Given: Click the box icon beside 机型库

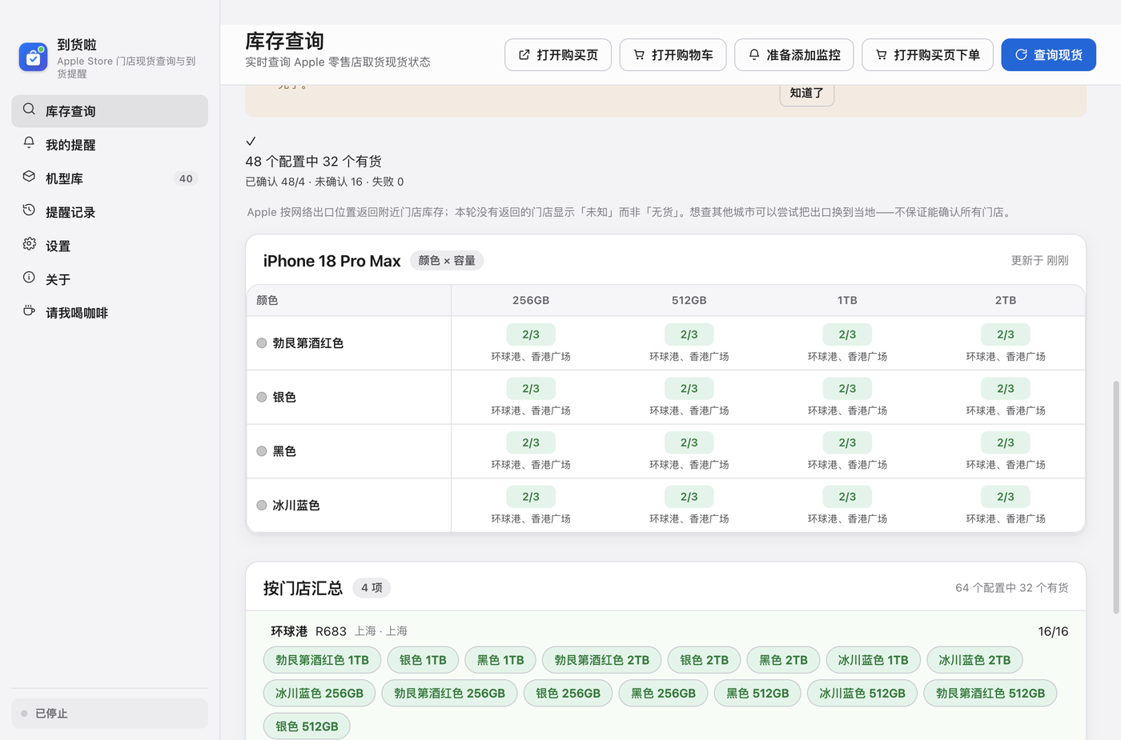Looking at the screenshot, I should pyautogui.click(x=29, y=177).
